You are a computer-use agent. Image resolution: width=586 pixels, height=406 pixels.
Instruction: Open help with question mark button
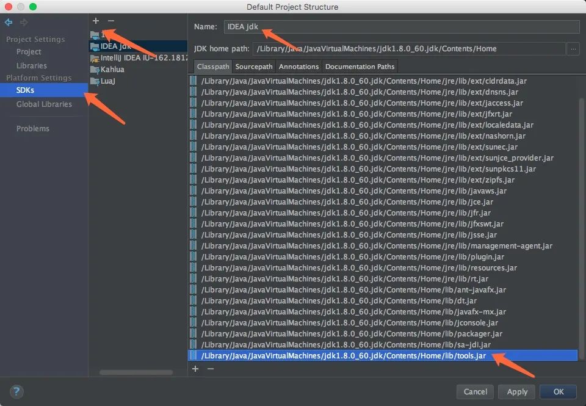(x=16, y=391)
